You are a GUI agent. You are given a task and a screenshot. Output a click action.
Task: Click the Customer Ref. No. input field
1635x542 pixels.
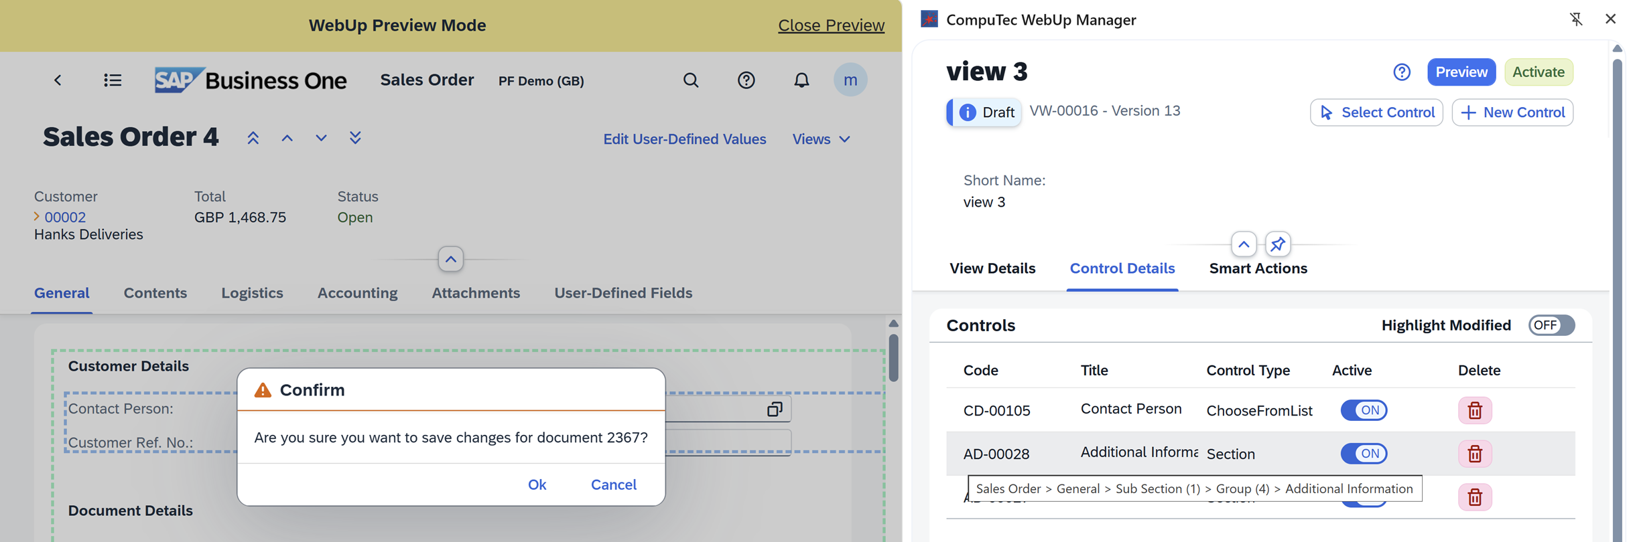728,442
